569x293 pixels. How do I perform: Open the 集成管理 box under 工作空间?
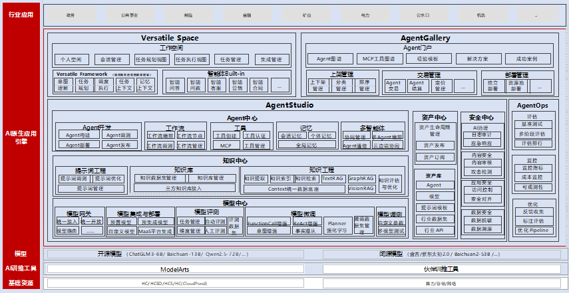(x=272, y=58)
